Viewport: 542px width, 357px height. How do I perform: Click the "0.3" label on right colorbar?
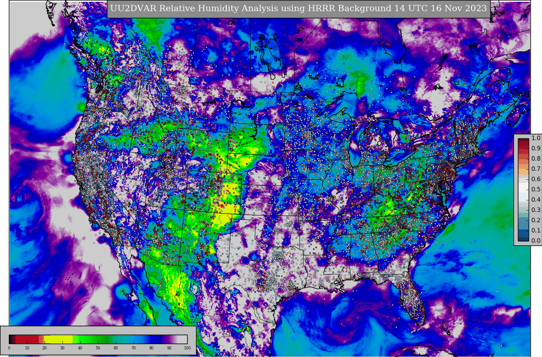pyautogui.click(x=536, y=210)
